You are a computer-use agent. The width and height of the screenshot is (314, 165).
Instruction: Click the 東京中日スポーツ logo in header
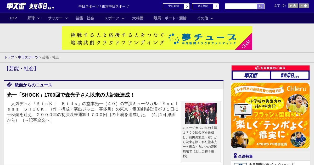42,6
